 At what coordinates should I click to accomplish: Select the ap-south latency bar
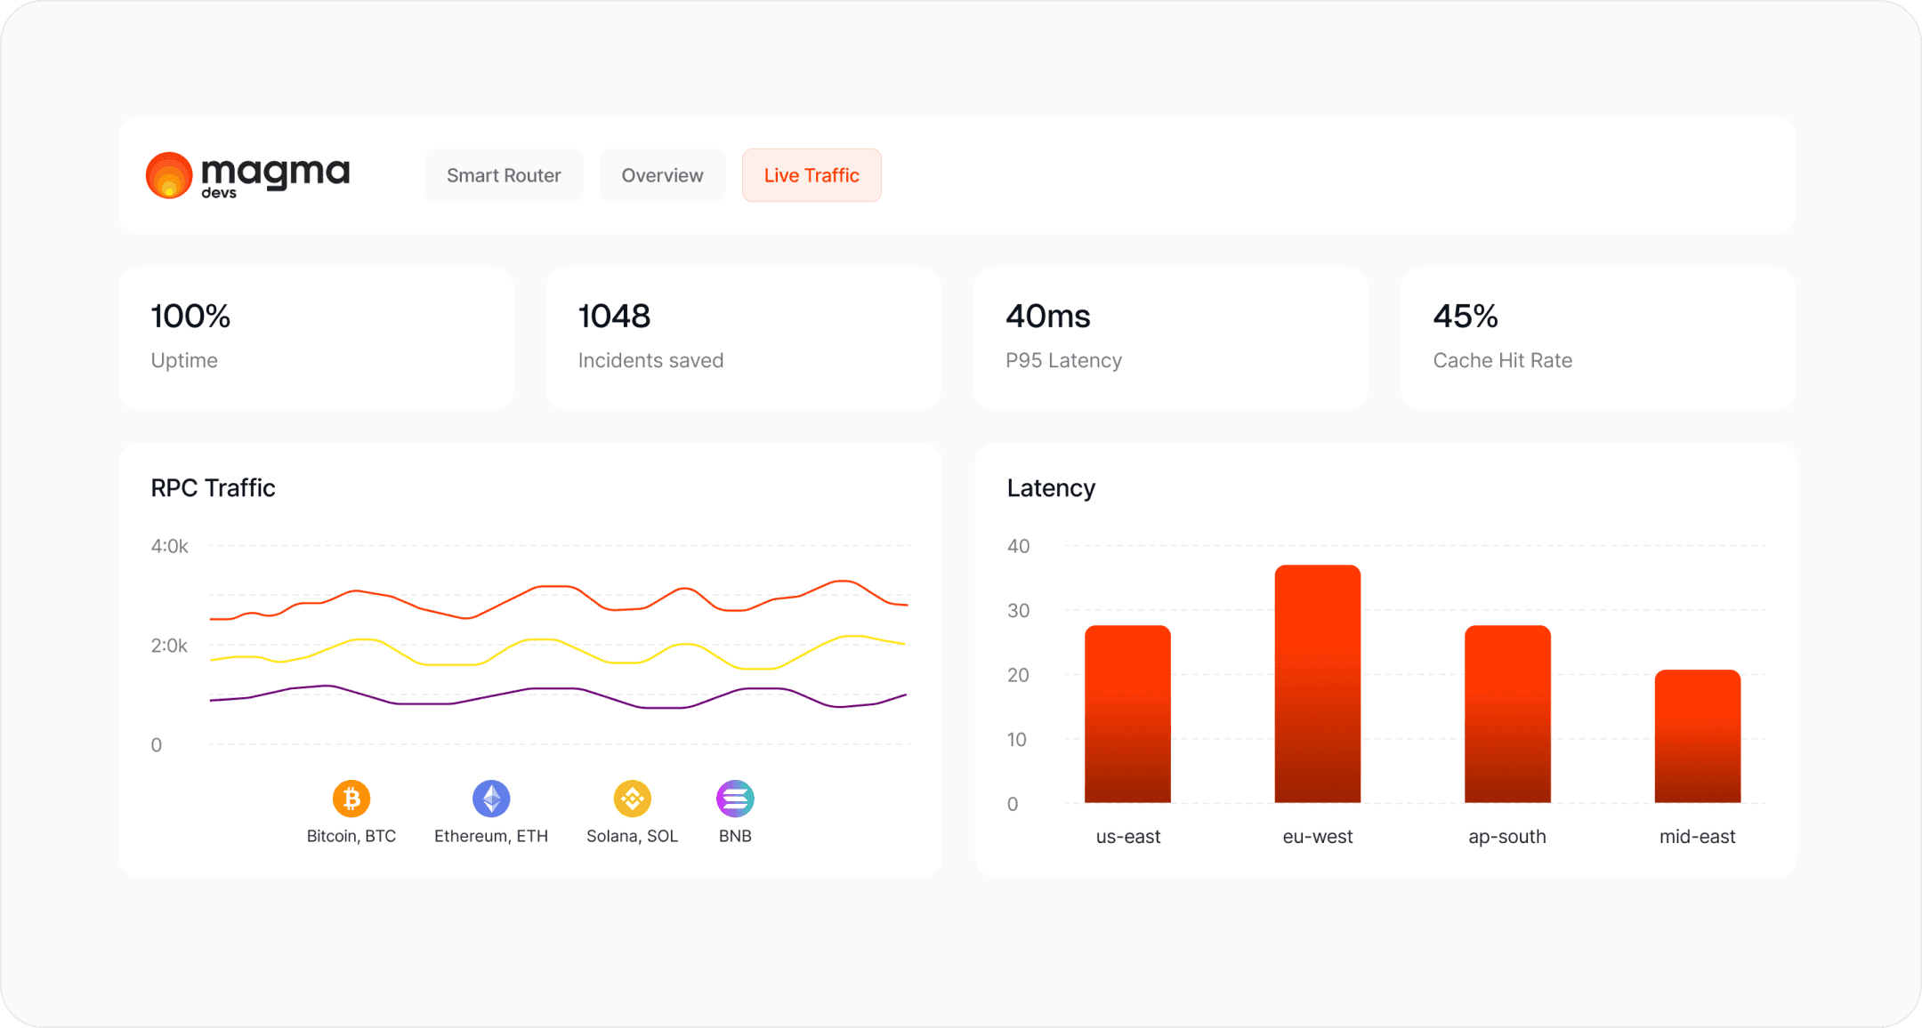coord(1507,714)
